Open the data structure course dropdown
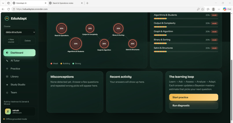Screen dimensions: 233x123 (19, 32)
